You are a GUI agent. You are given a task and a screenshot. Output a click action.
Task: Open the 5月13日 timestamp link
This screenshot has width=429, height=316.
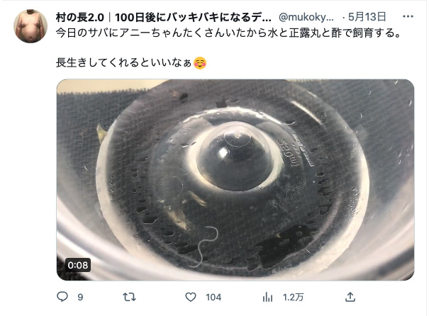tap(367, 17)
